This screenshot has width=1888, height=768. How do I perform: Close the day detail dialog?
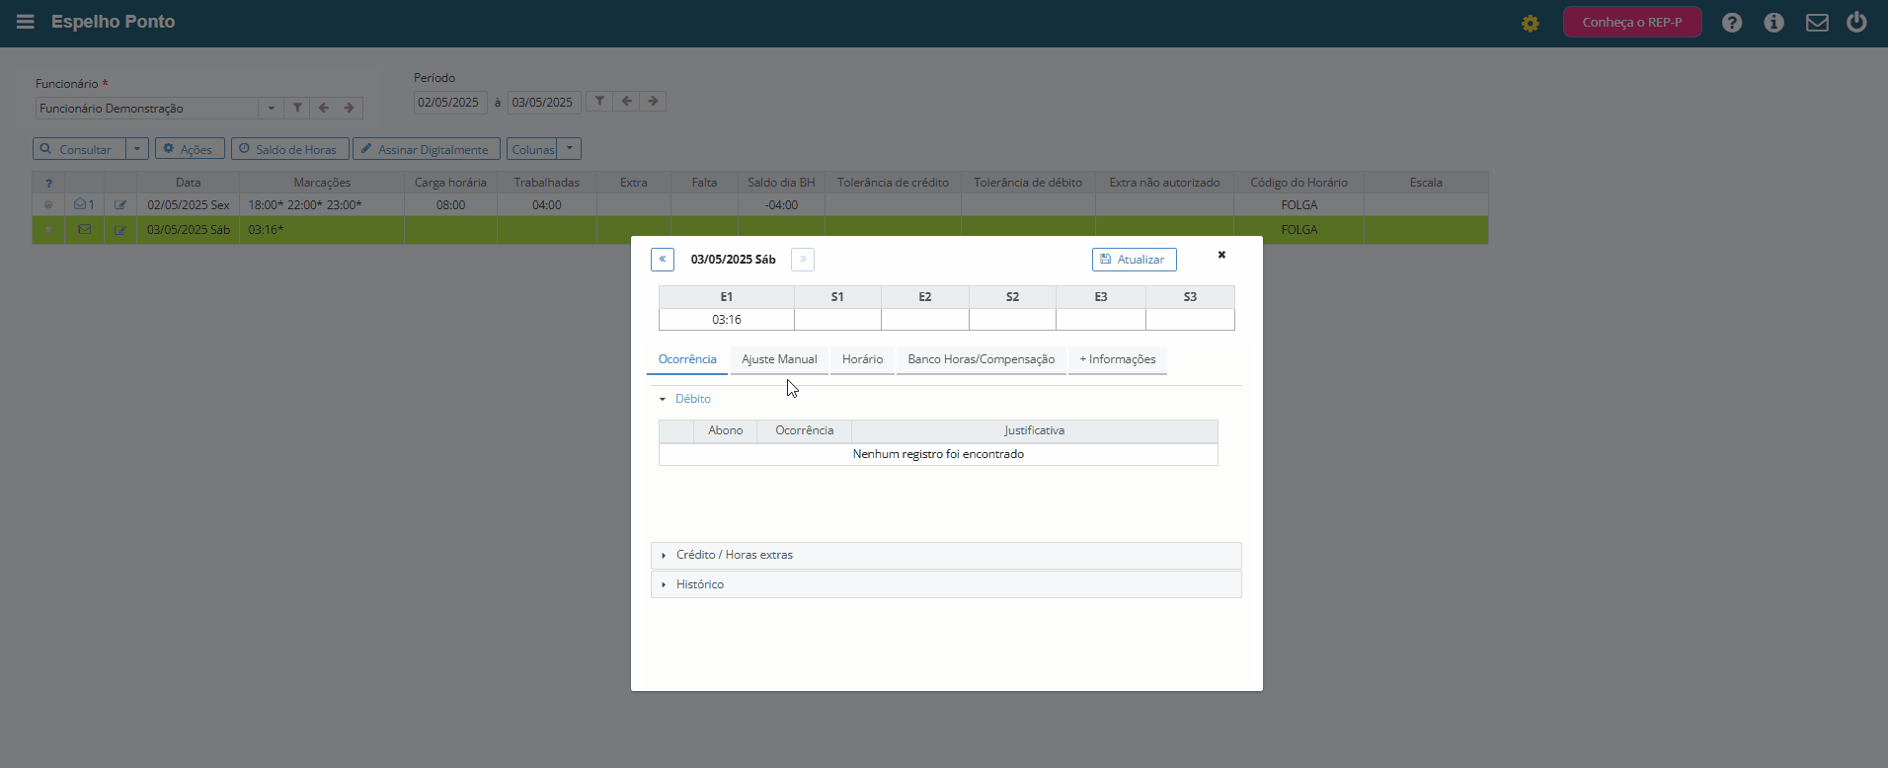[1221, 255]
